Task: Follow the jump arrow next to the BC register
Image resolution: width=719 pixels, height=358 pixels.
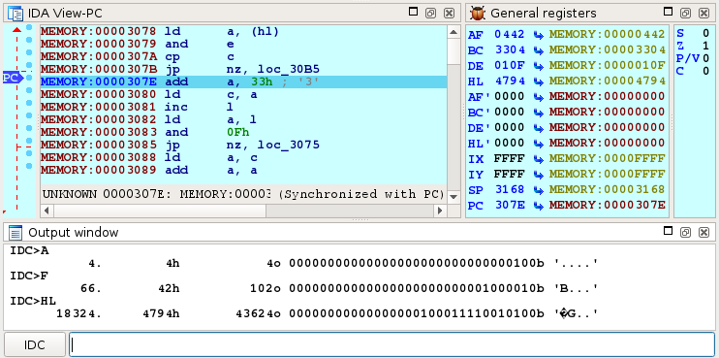Action: click(x=539, y=50)
